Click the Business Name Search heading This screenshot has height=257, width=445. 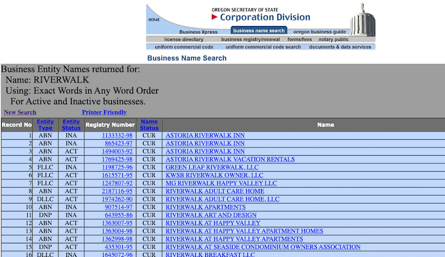pyautogui.click(x=187, y=58)
